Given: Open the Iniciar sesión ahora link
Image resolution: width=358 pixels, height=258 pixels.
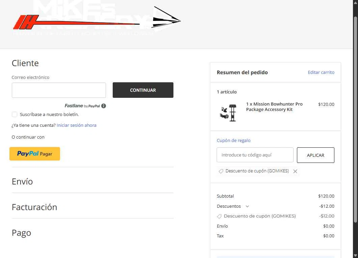Looking at the screenshot, I should tap(77, 125).
